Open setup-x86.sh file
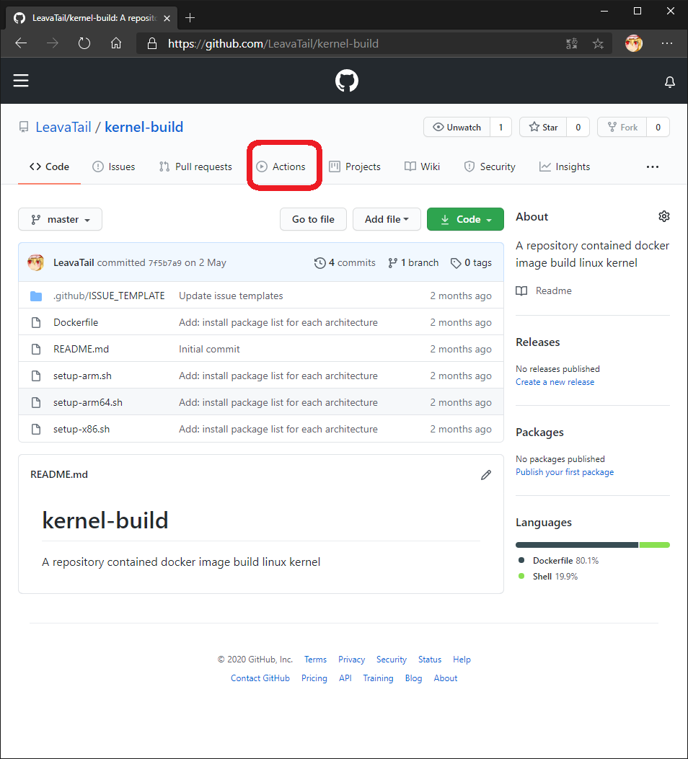The image size is (688, 759). tap(81, 429)
